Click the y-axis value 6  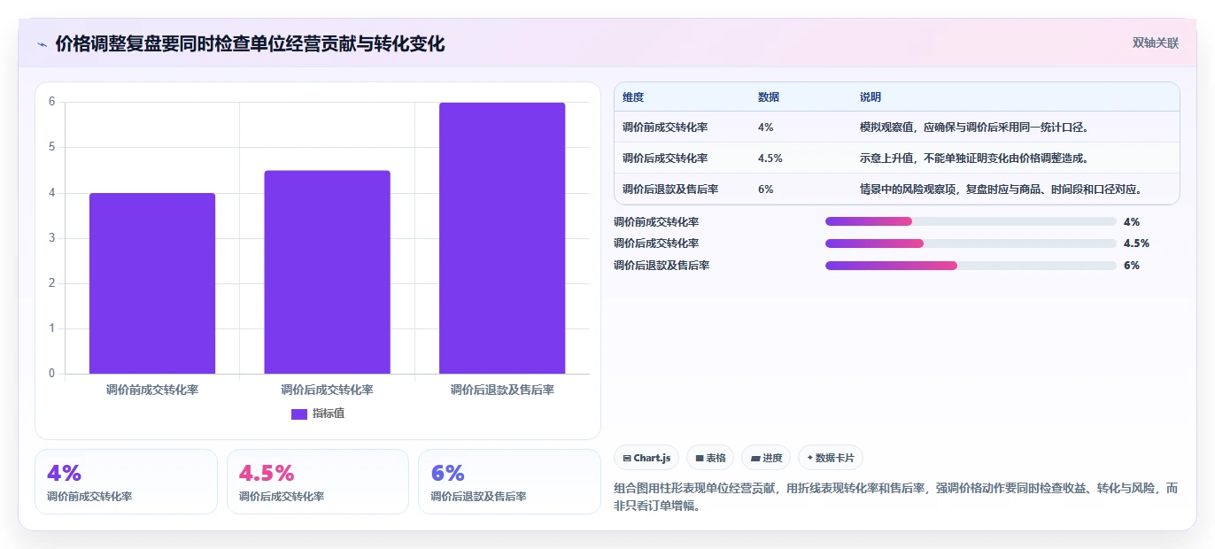[x=51, y=102]
